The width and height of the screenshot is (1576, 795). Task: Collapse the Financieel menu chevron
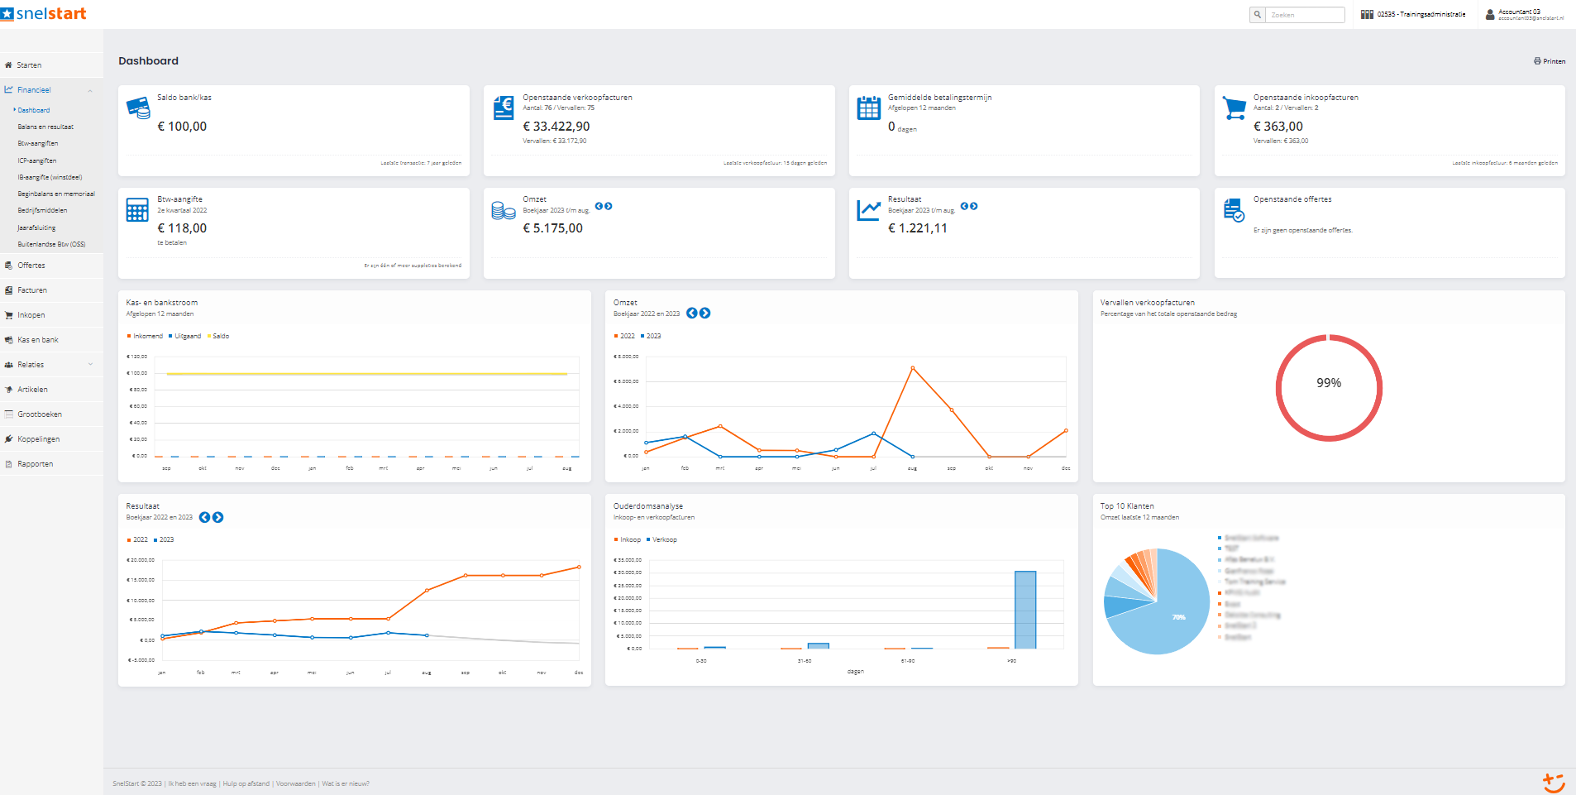click(90, 90)
